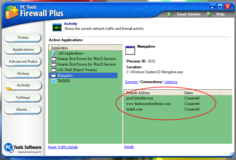Switch to the Listening tab
This screenshot has width=236, height=160.
coord(171,82)
